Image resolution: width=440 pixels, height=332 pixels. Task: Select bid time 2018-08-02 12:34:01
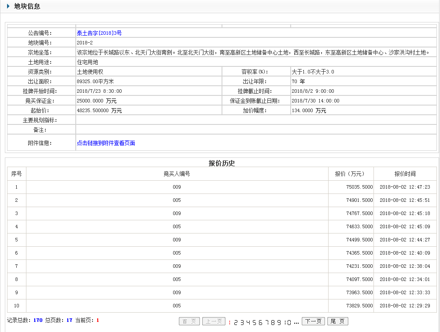point(405,279)
